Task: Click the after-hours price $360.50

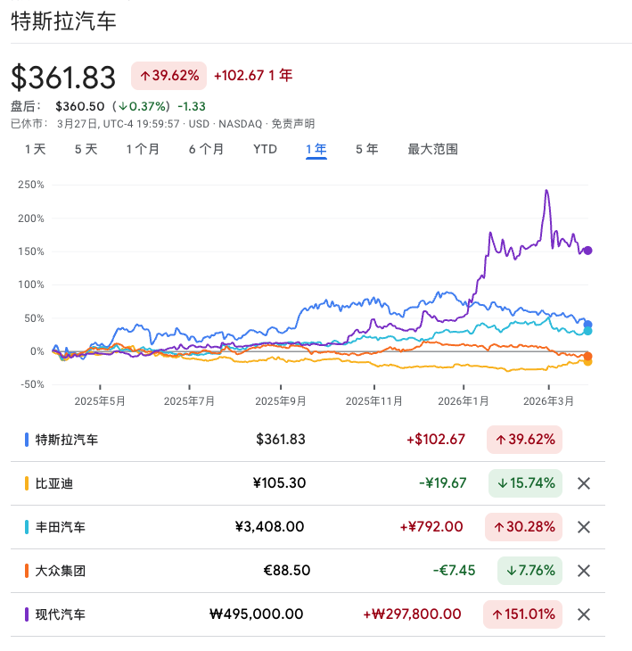Action: click(80, 106)
